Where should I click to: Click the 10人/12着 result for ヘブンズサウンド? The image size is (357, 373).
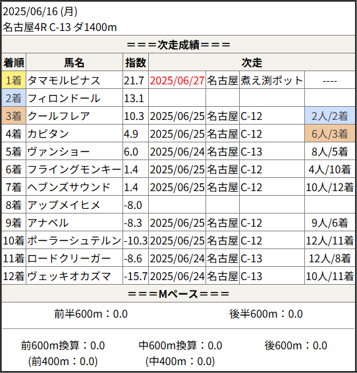tap(330, 187)
